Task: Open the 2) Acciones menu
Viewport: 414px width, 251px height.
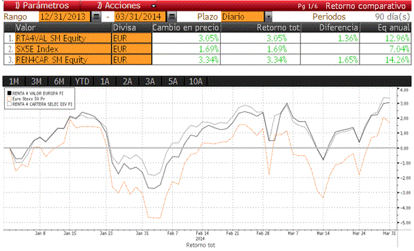Action: 118,5
